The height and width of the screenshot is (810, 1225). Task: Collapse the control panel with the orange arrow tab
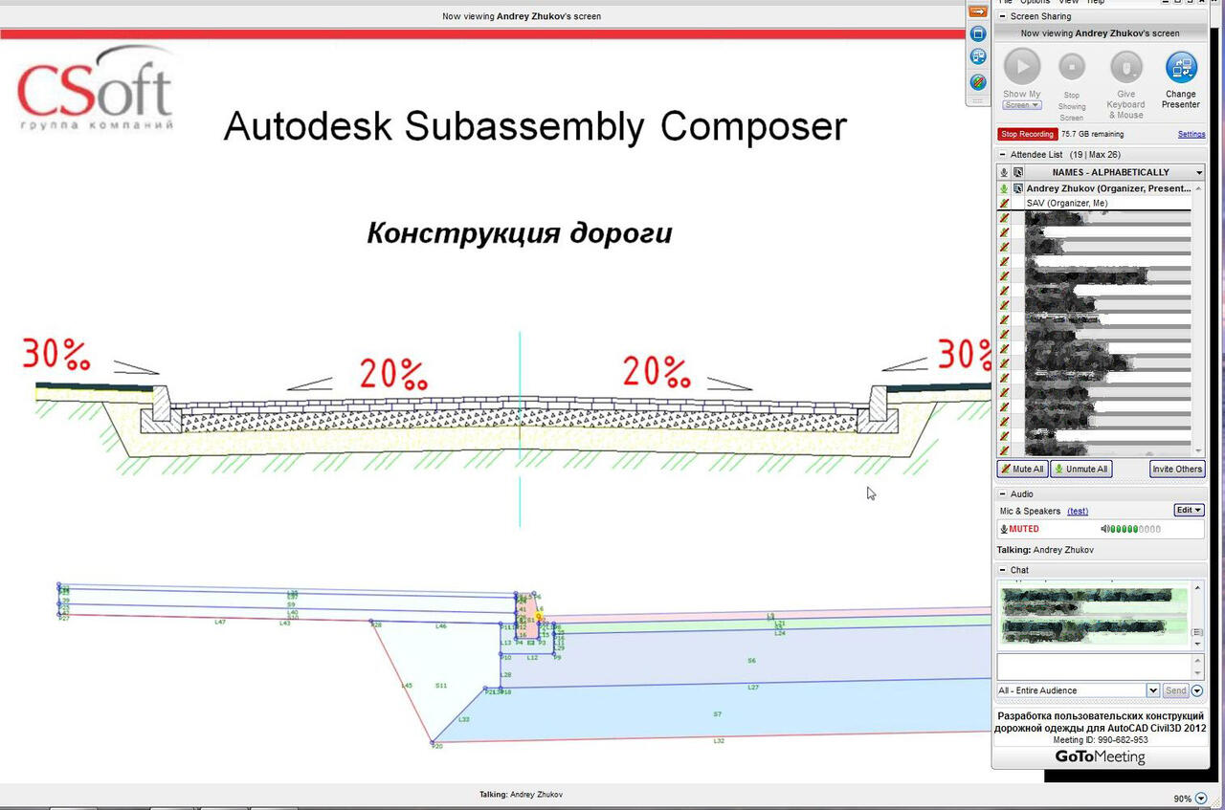pos(977,11)
